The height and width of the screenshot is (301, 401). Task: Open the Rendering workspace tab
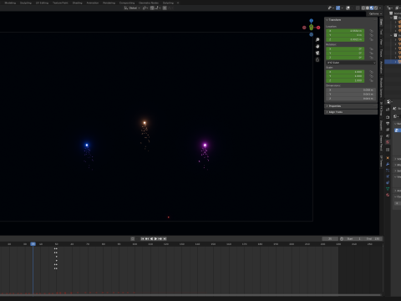pyautogui.click(x=109, y=3)
